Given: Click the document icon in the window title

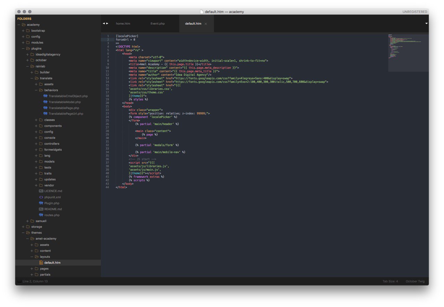Looking at the screenshot, I should 202,11.
